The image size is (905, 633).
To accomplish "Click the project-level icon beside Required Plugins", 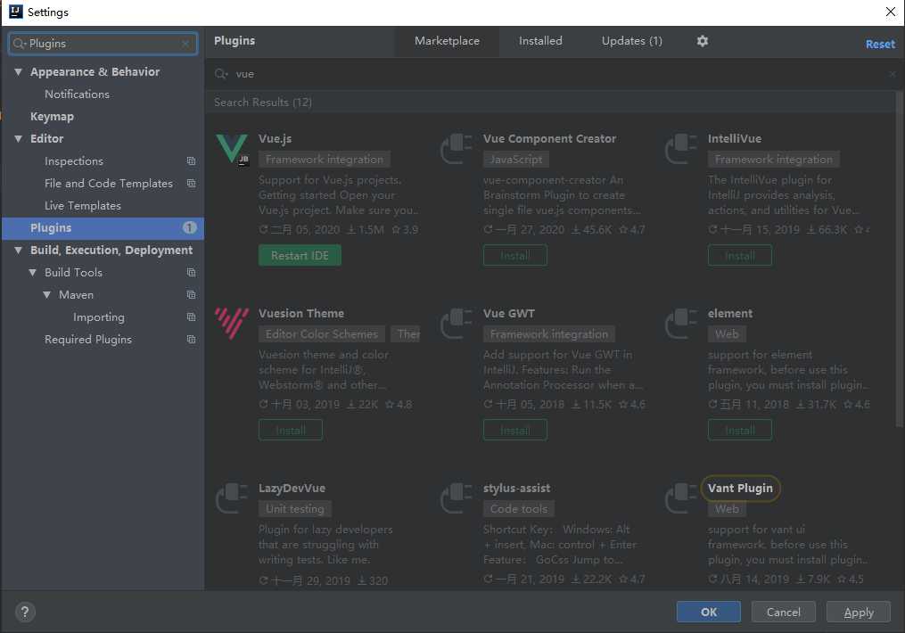I will (191, 340).
